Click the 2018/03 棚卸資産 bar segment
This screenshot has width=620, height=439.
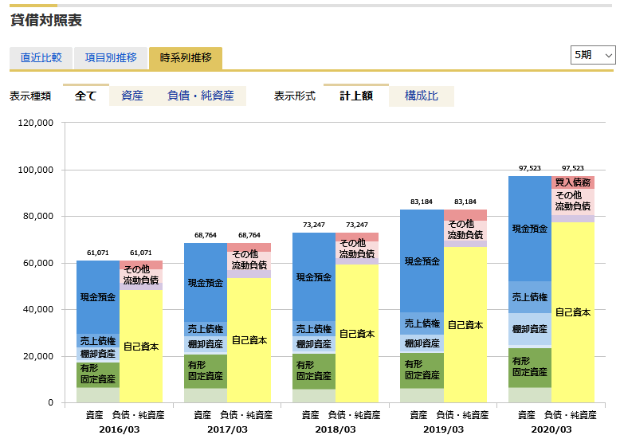click(314, 344)
